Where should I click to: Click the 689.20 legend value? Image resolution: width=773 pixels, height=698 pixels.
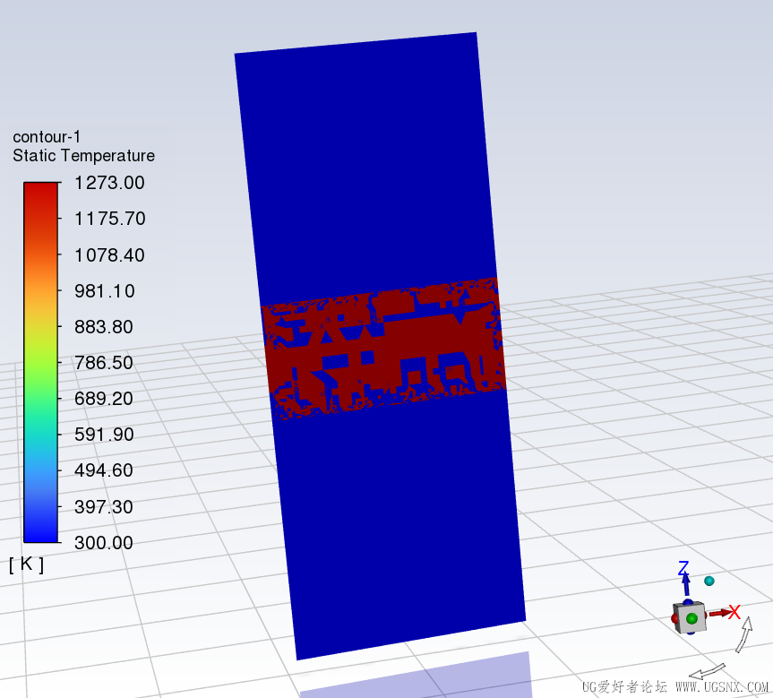click(104, 399)
